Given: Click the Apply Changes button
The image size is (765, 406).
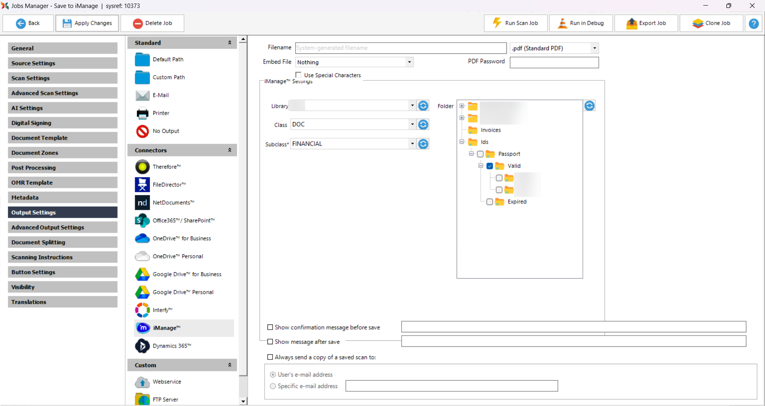Looking at the screenshot, I should 87,23.
